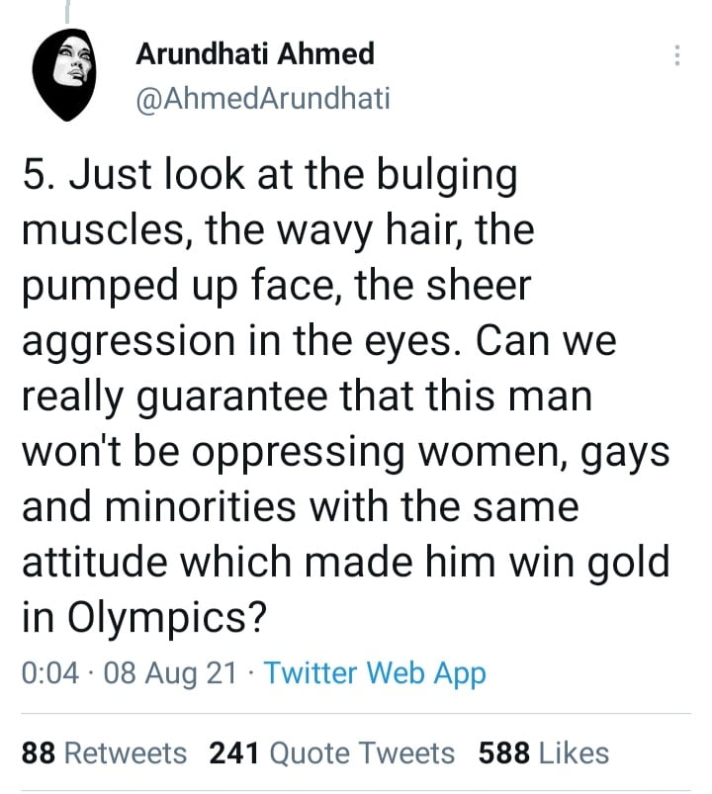Open the Arundhati Ahmed display name

(x=255, y=53)
